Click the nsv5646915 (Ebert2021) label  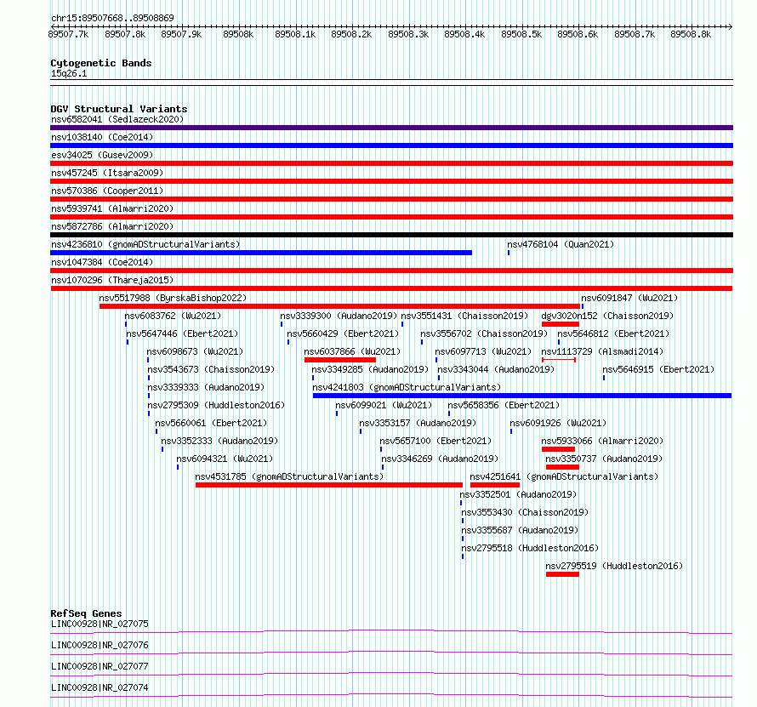(x=658, y=369)
